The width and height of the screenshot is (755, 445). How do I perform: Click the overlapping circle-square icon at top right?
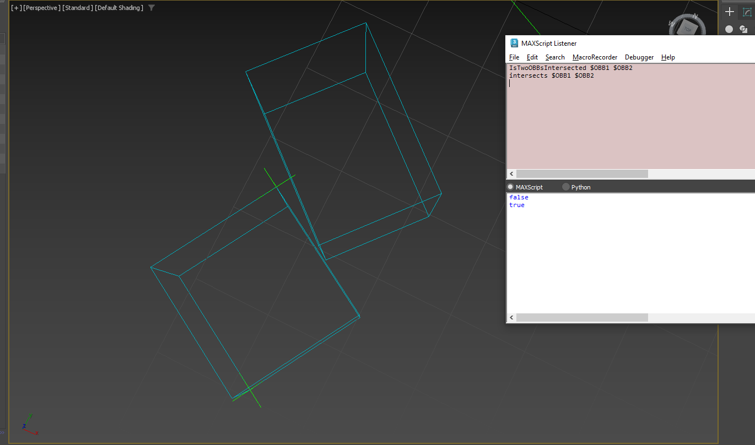point(743,30)
